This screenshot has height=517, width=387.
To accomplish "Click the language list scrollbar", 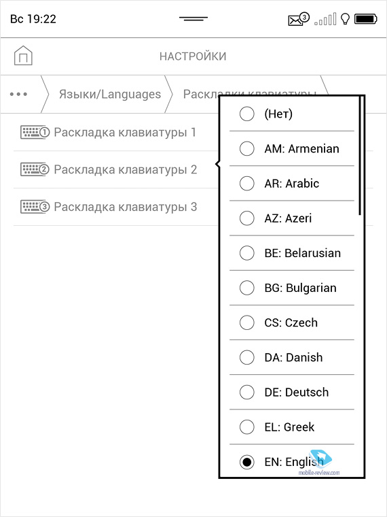I will coord(360,156).
